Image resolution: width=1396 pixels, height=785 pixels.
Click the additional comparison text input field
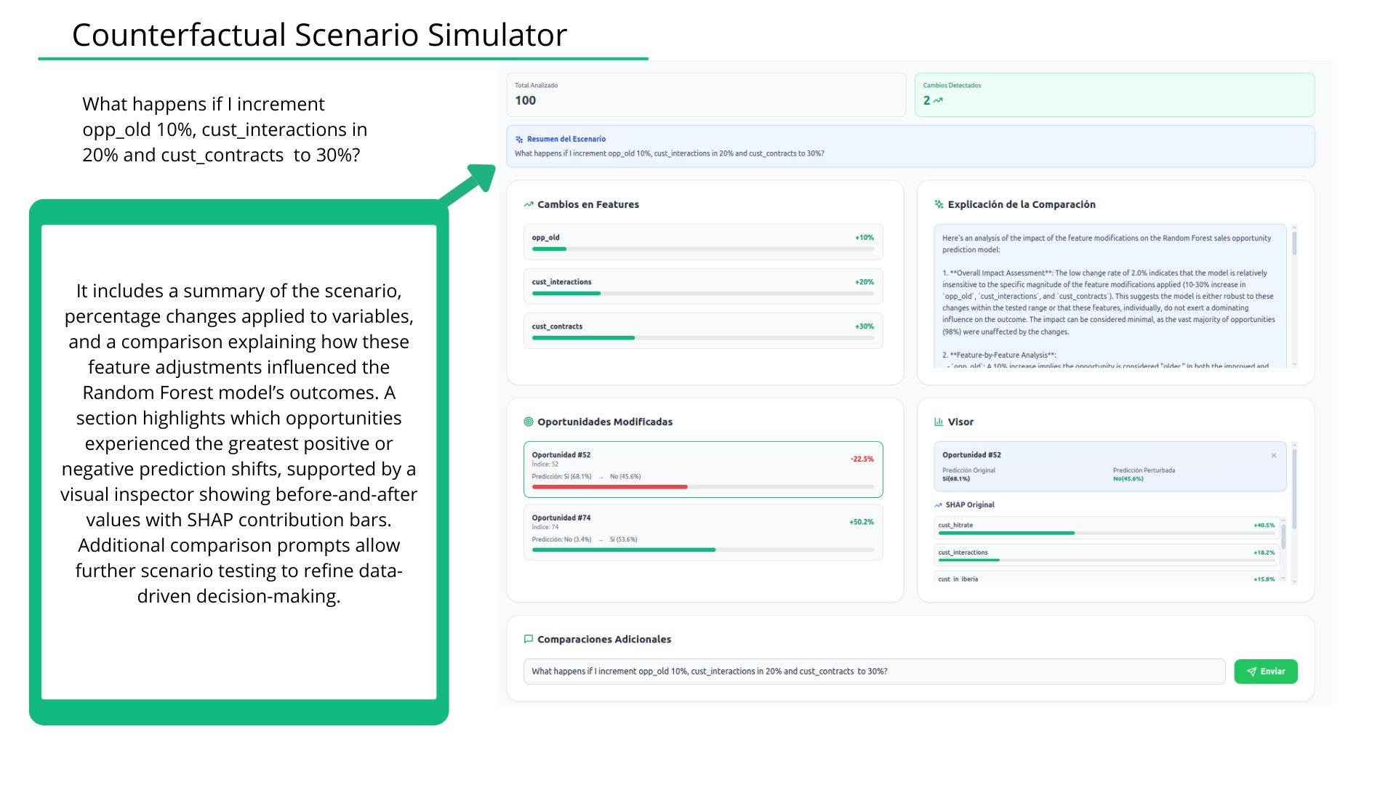[x=873, y=672]
